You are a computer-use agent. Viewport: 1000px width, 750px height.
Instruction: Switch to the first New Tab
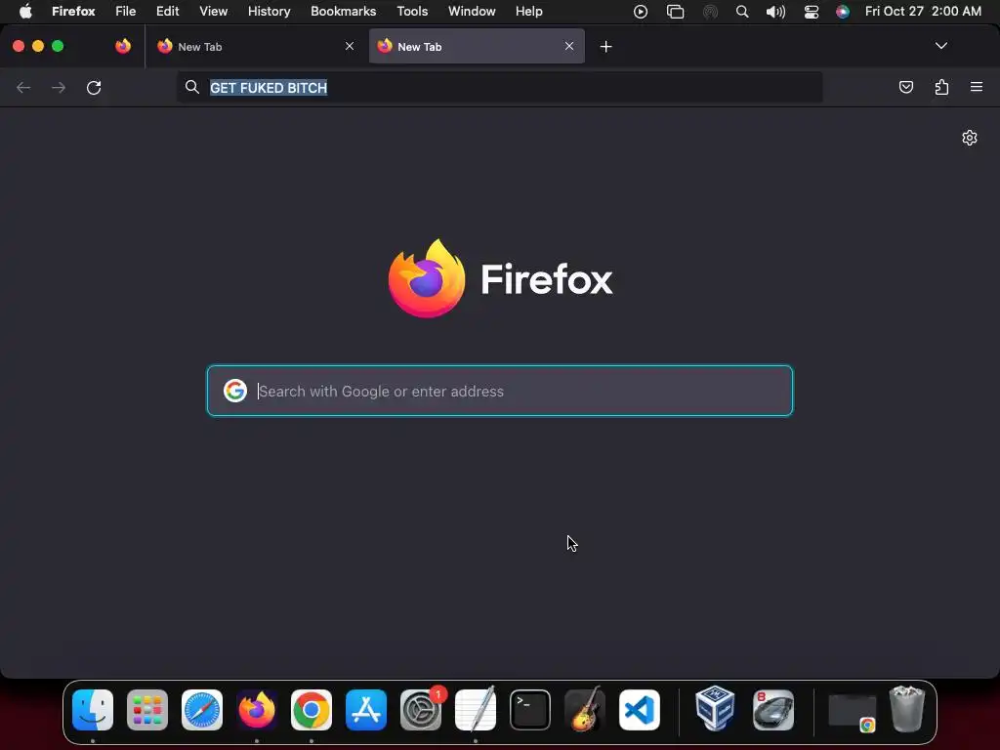click(x=255, y=47)
